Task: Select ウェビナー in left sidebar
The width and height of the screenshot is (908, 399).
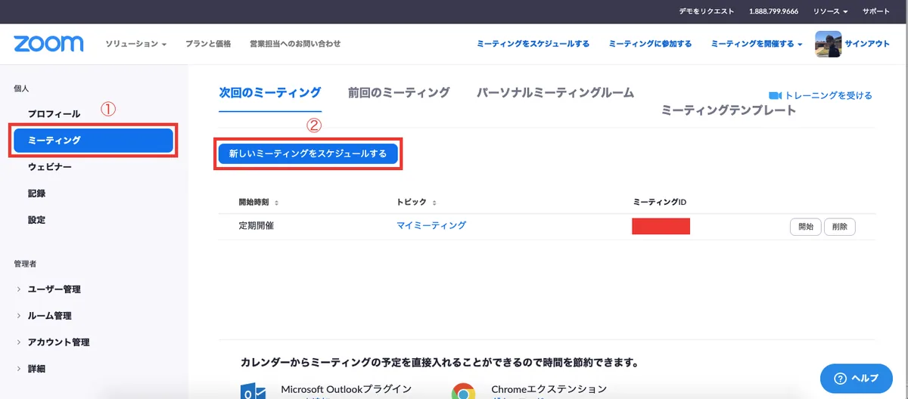Action: point(50,166)
